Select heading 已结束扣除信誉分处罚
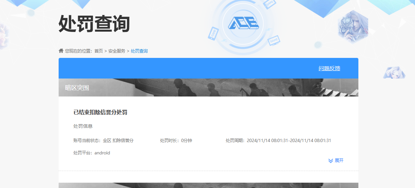 100,112
